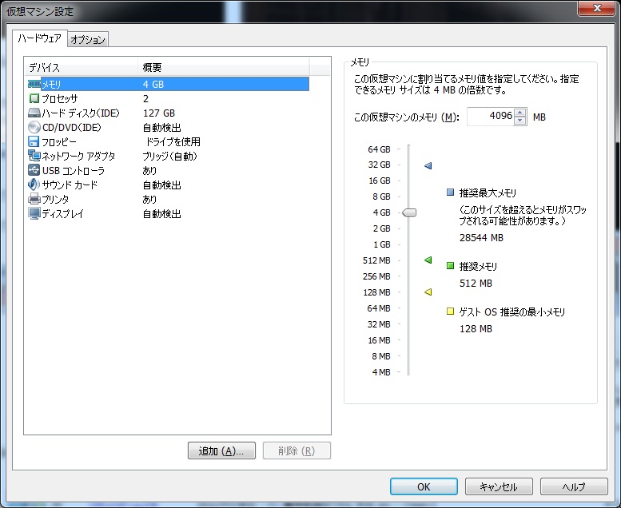Viewport: 621px width, 508px height.
Task: Click the 追加(A)... button
Action: point(221,450)
